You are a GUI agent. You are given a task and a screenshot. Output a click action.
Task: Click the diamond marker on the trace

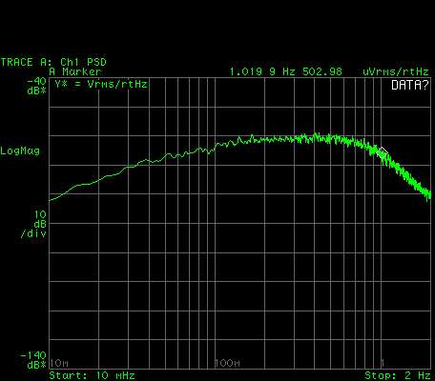(x=383, y=152)
